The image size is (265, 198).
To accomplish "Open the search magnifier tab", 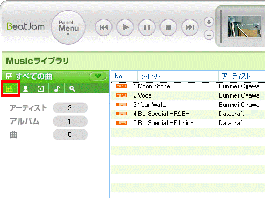I will [72, 88].
